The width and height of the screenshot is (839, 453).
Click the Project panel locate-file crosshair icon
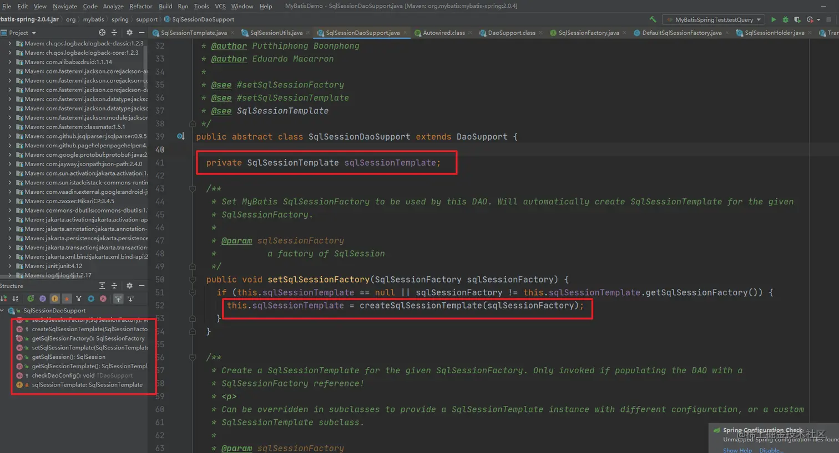(x=102, y=33)
